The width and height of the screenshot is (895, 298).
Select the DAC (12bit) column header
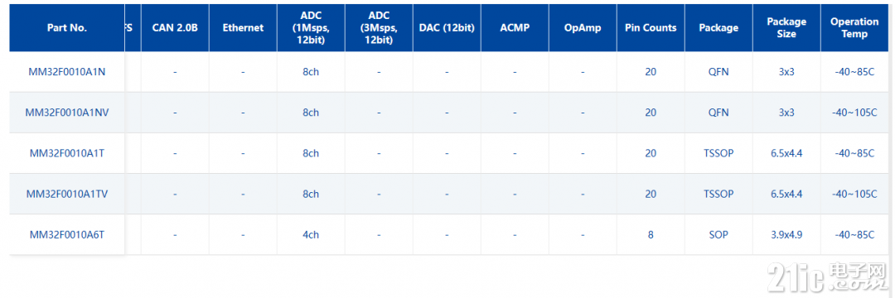click(x=447, y=28)
